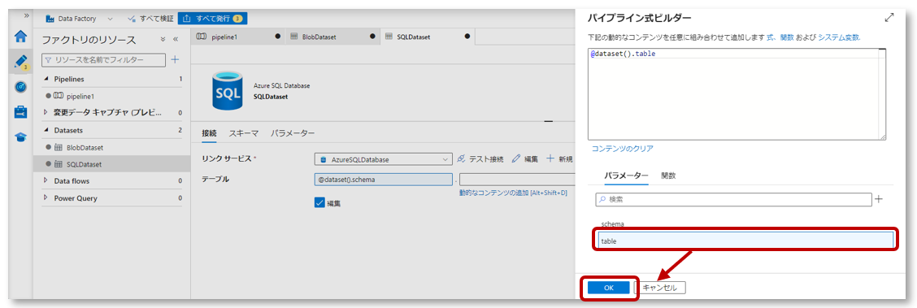Viewport: 917px width, 308px height.
Task: Select the 関数 tab
Action: [x=668, y=176]
